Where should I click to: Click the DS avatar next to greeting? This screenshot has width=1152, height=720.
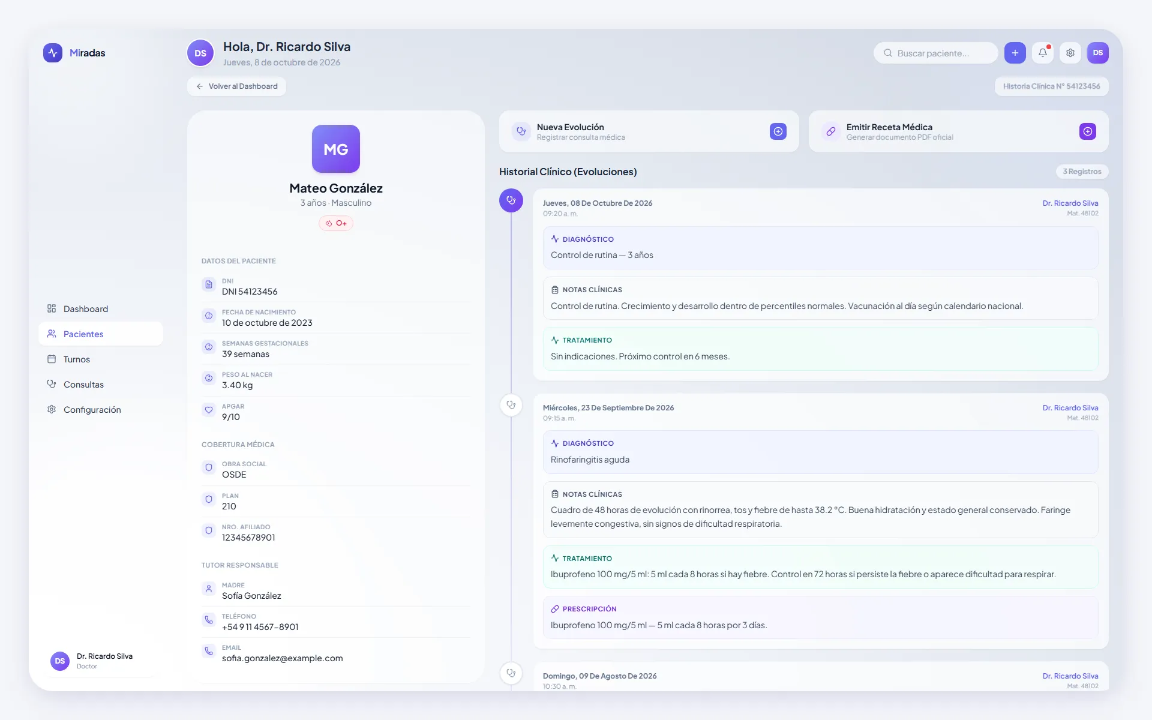[x=200, y=53]
